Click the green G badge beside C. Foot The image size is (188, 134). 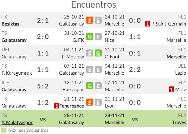(98, 53)
